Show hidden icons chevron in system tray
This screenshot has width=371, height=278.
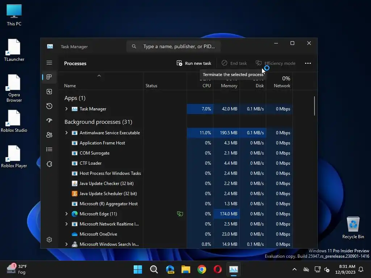pyautogui.click(x=295, y=269)
